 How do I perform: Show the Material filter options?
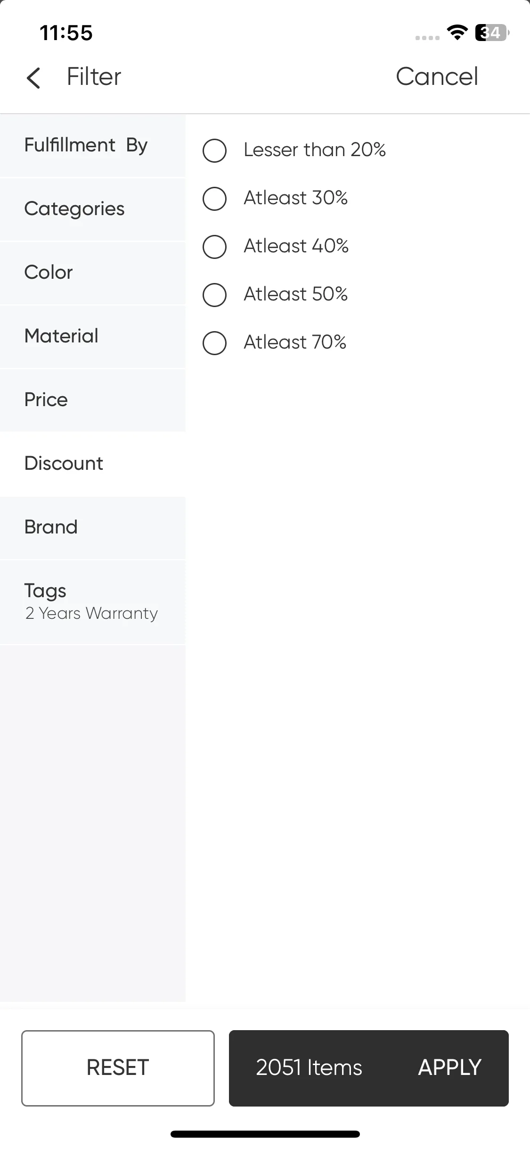tap(93, 336)
